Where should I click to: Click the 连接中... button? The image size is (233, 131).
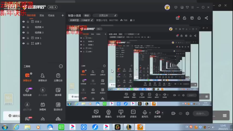[x=201, y=114]
